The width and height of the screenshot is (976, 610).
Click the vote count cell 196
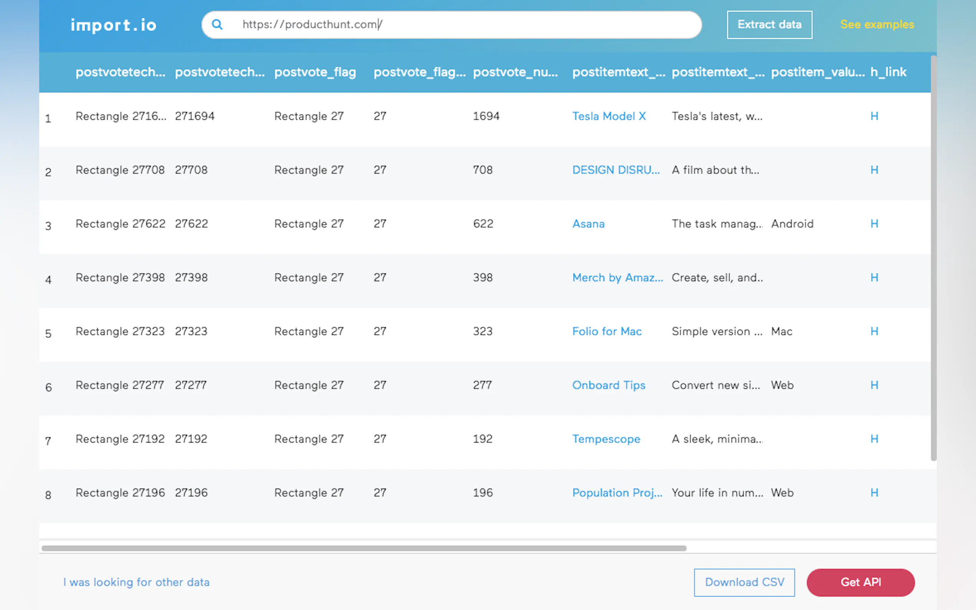point(483,492)
